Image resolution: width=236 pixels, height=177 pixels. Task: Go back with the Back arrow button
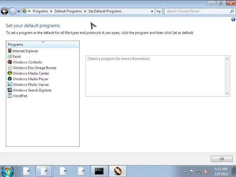(4, 11)
